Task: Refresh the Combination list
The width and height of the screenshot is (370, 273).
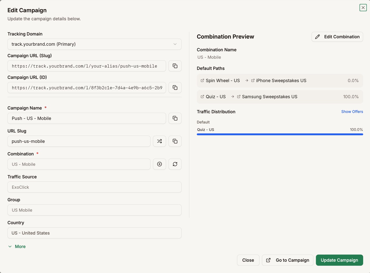Action: 175,164
